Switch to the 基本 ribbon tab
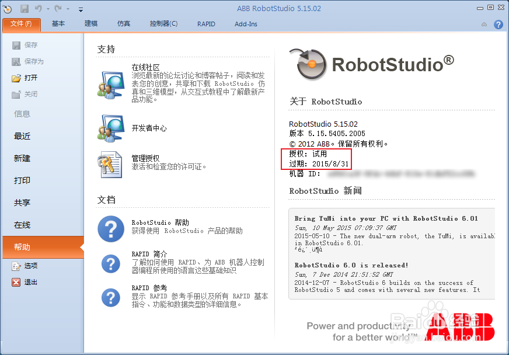The width and height of the screenshot is (509, 355). click(x=58, y=24)
